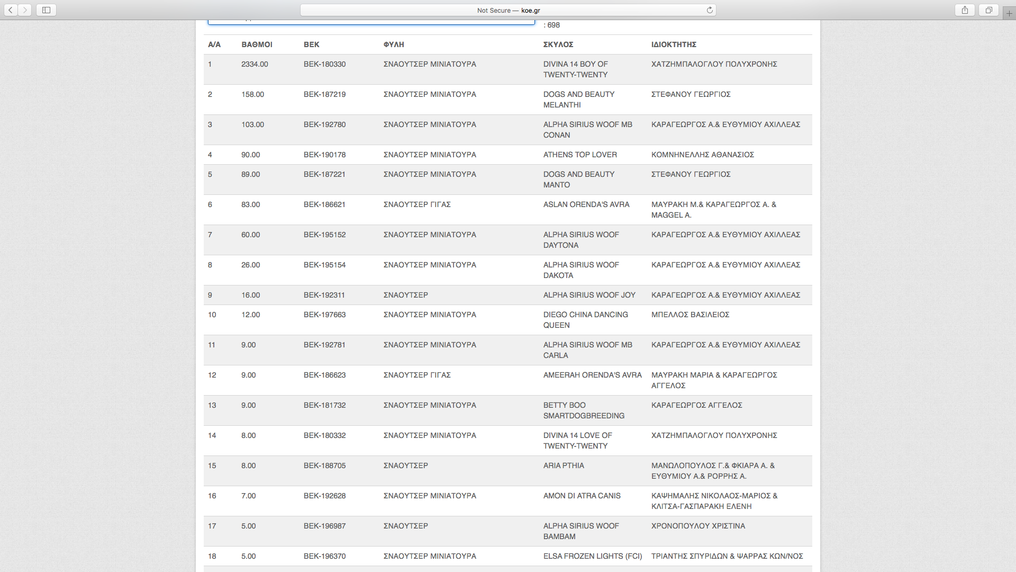Select code ΒΕΚ-196987
Image resolution: width=1016 pixels, height=572 pixels.
point(324,526)
